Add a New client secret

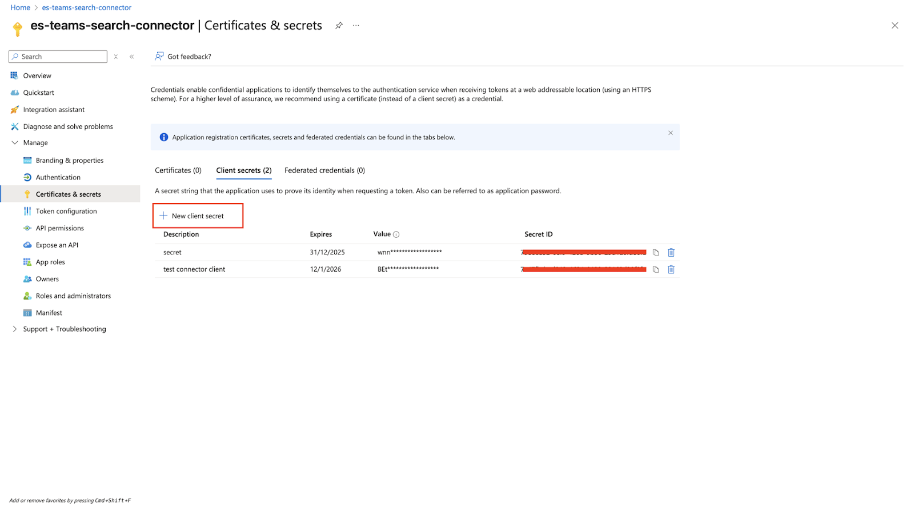198,216
